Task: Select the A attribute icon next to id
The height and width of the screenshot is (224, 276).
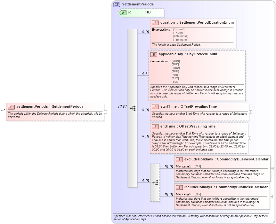Action: [122, 13]
